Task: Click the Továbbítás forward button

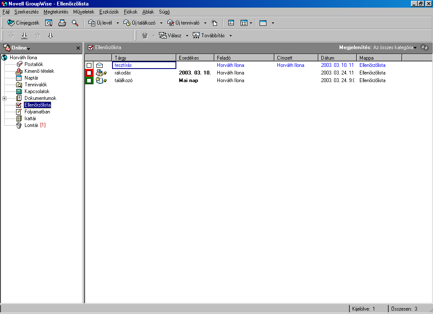Action: coord(209,36)
